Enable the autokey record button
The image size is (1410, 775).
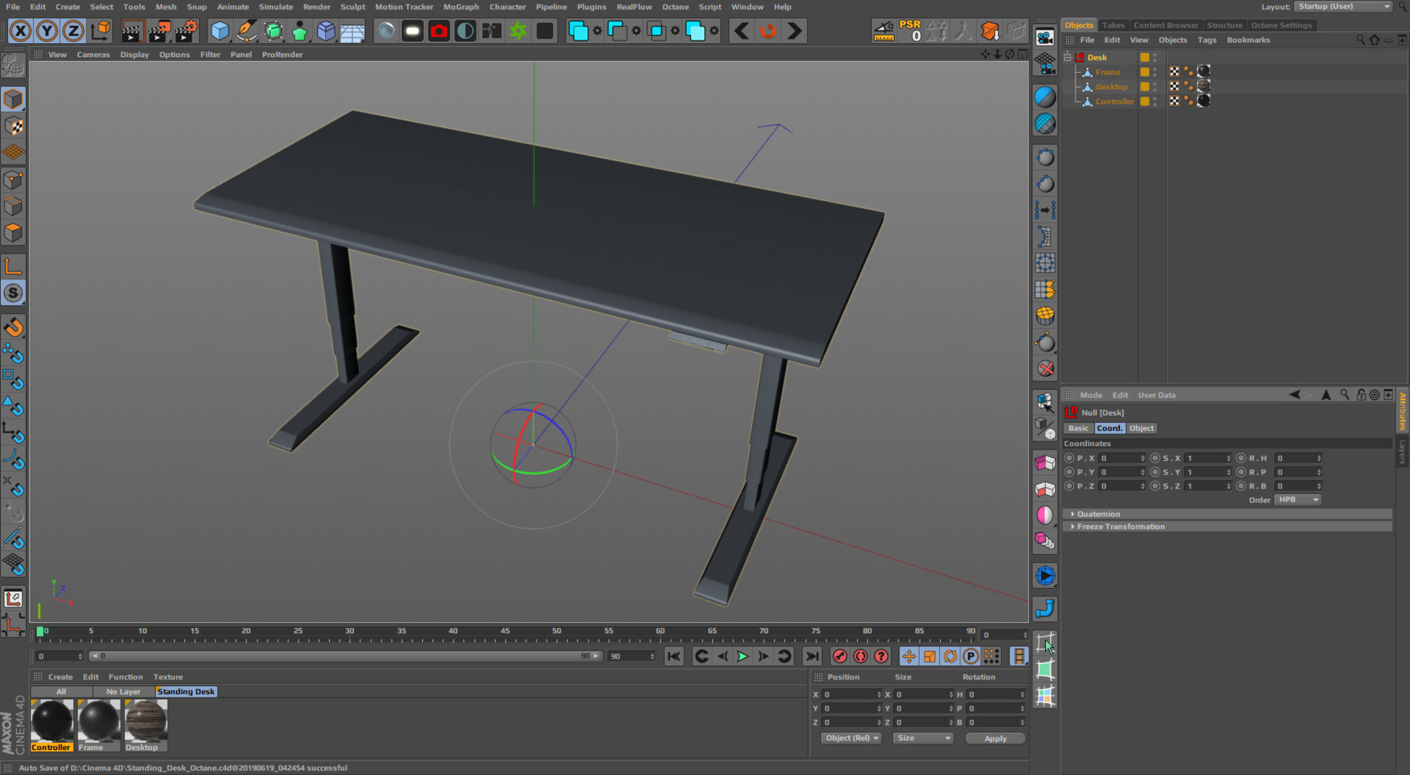click(x=860, y=657)
